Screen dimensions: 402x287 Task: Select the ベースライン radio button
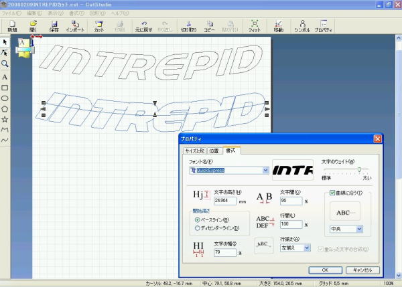pos(197,219)
